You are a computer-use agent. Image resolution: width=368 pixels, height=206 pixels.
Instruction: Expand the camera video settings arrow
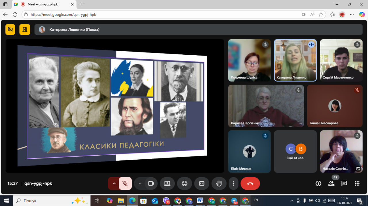tap(140, 184)
